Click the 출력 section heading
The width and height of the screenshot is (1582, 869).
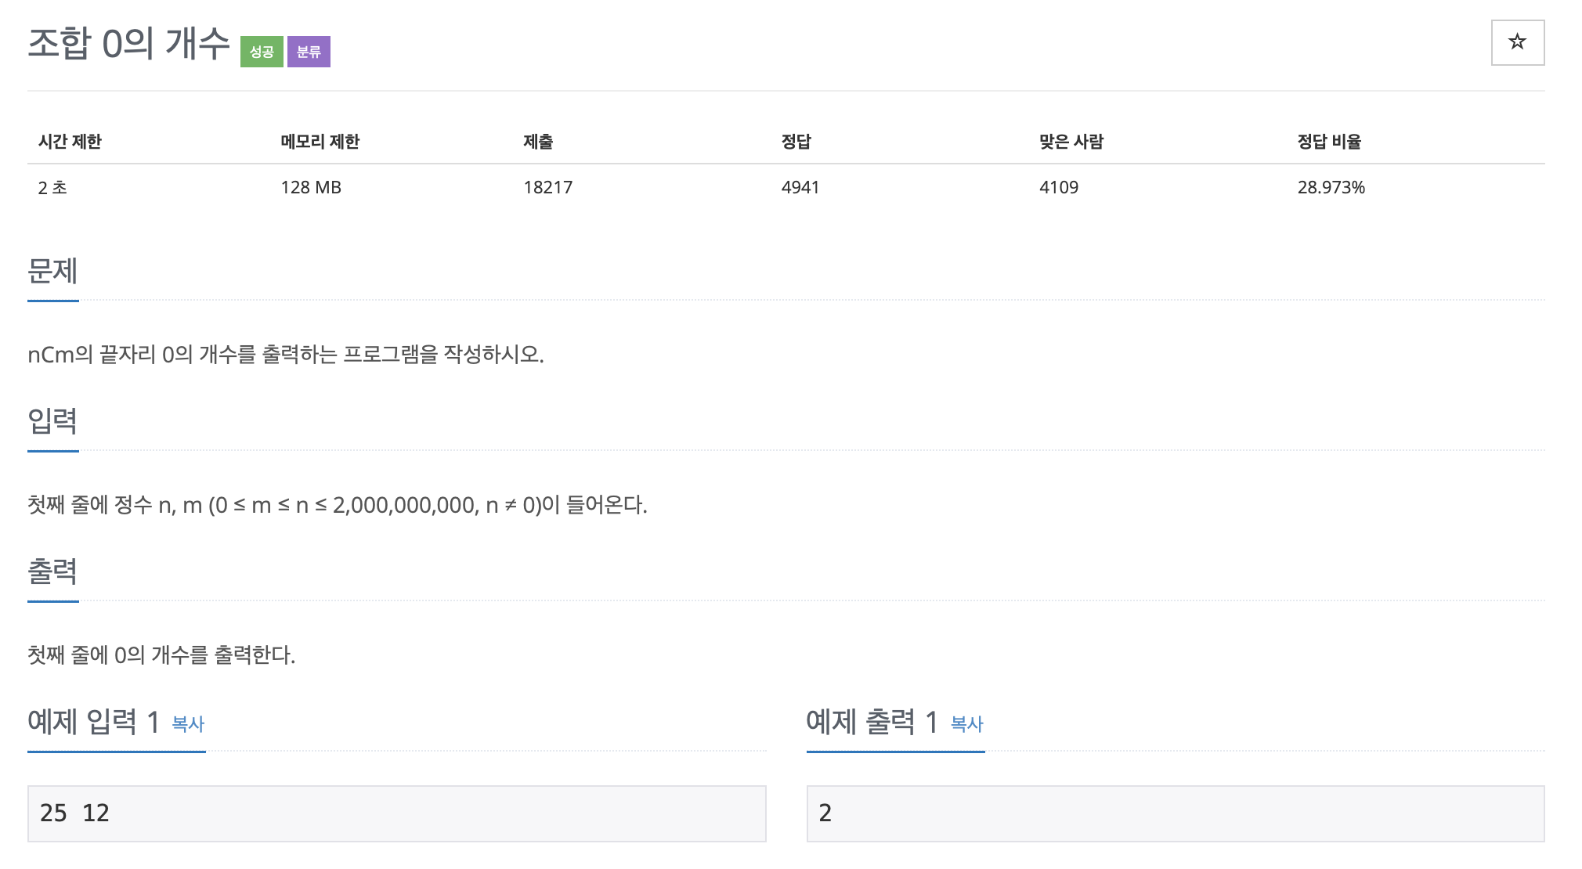(x=52, y=572)
